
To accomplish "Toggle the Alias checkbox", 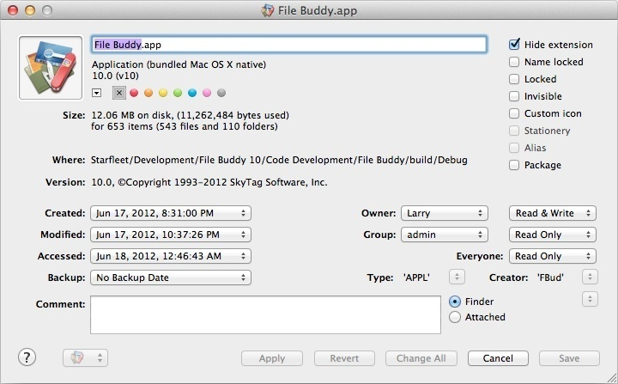I will click(514, 148).
